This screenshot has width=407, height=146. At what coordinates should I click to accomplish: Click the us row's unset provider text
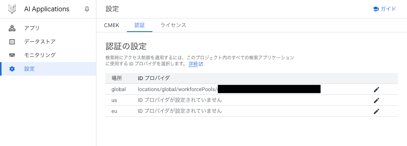[180, 100]
